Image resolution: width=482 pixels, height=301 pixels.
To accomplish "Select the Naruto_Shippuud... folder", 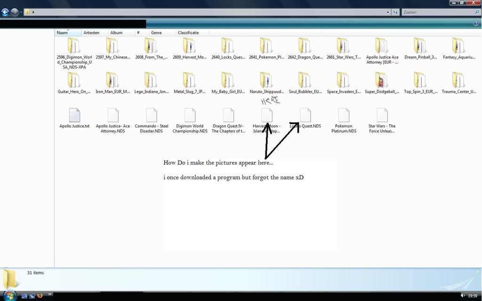I will click(266, 83).
